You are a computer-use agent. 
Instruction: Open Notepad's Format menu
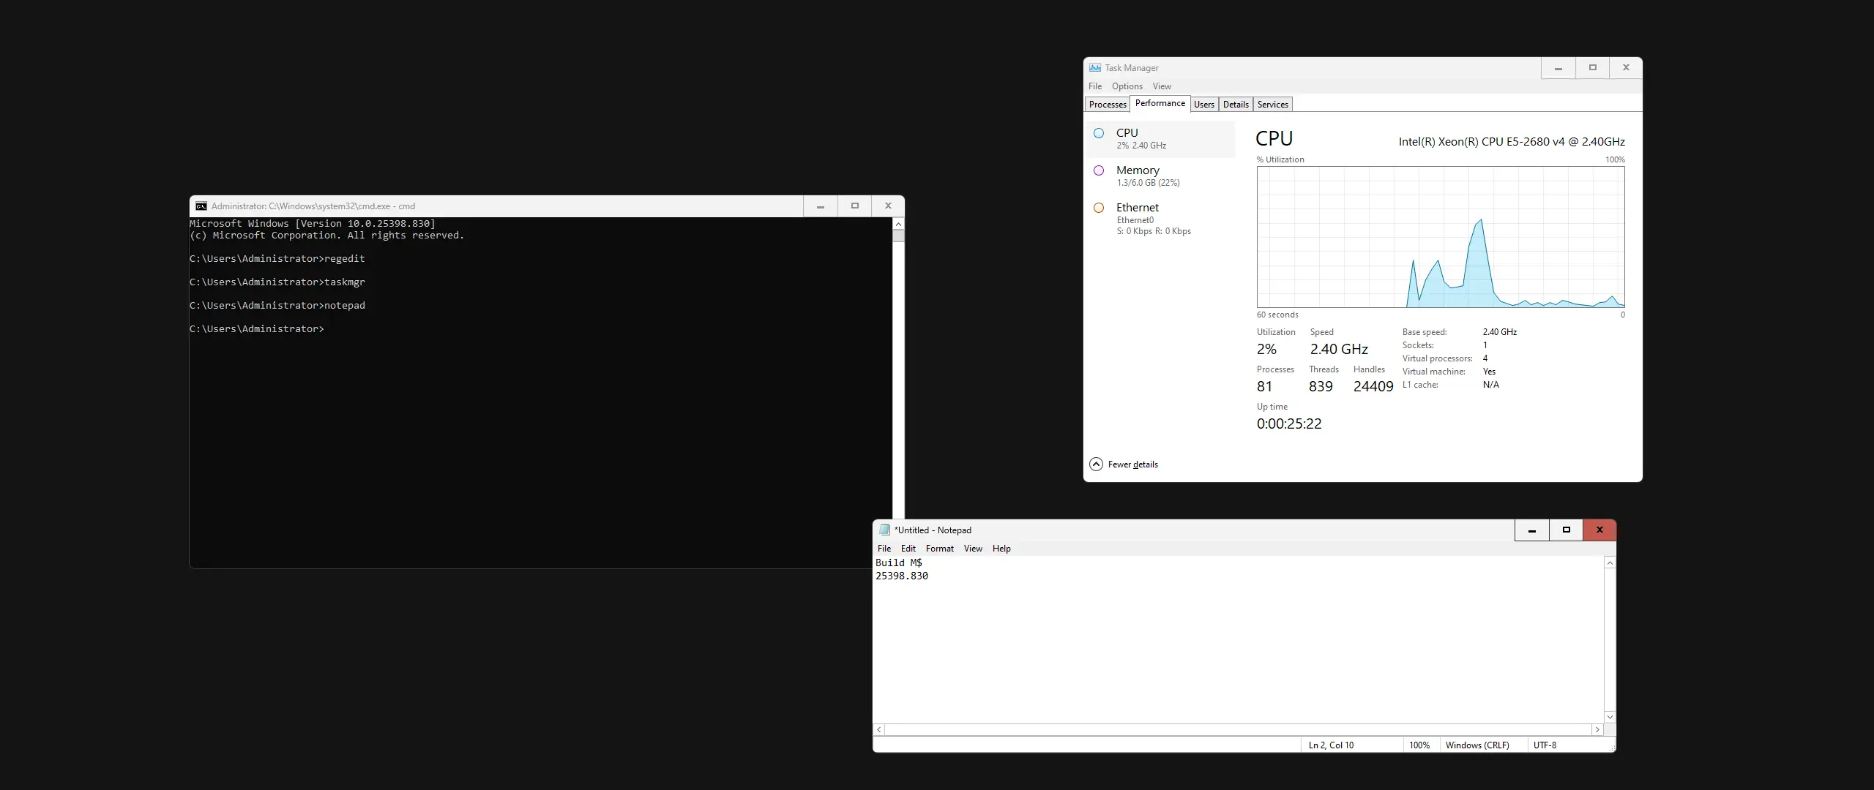click(x=939, y=549)
